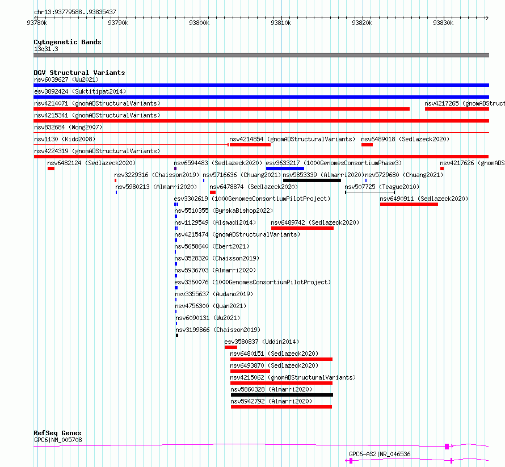Image resolution: width=505 pixels, height=467 pixels.
Task: Select the red nsv6489742 variant bar
Action: point(302,228)
